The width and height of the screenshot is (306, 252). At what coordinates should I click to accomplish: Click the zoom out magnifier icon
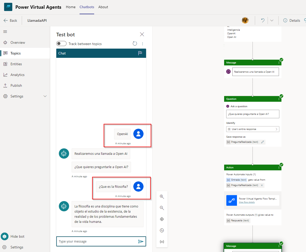(162, 208)
